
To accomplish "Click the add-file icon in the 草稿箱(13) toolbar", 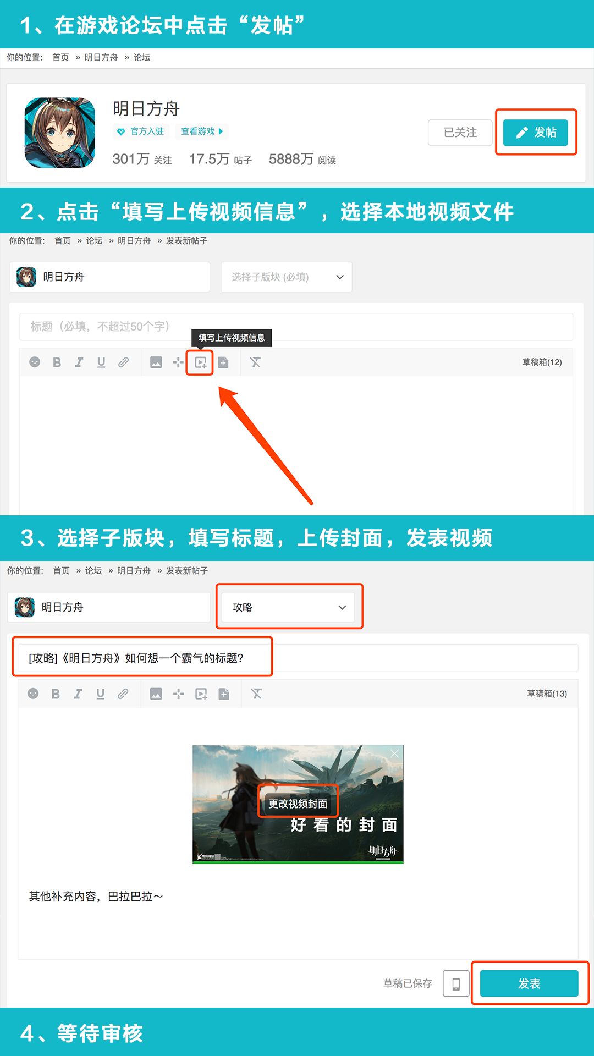I will point(224,694).
